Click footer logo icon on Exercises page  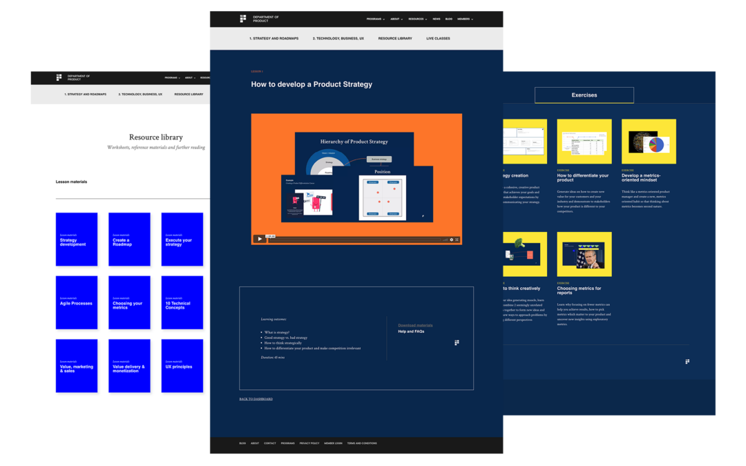coord(687,361)
